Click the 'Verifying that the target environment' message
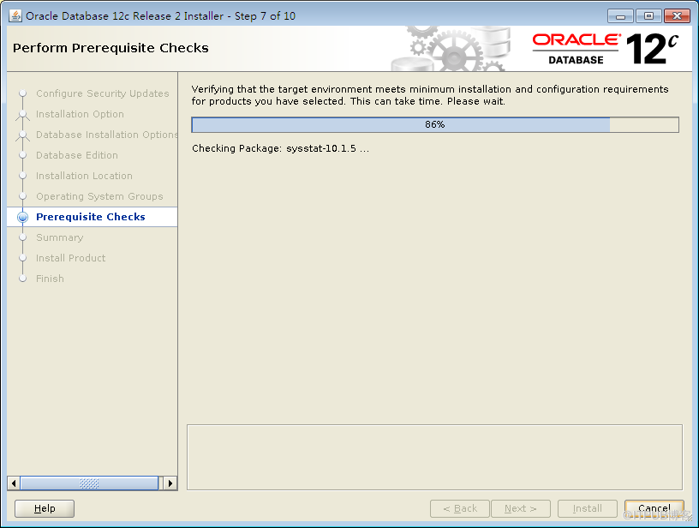Image resolution: width=699 pixels, height=528 pixels. click(430, 95)
